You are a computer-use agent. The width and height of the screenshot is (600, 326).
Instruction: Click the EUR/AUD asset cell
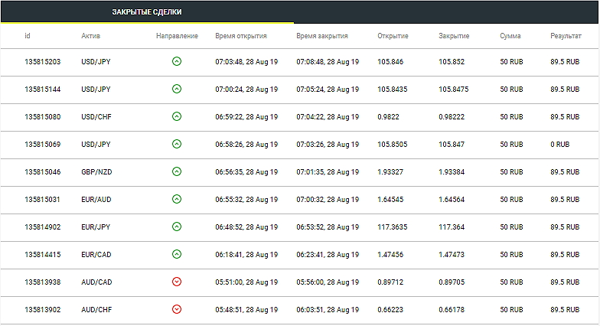click(96, 199)
